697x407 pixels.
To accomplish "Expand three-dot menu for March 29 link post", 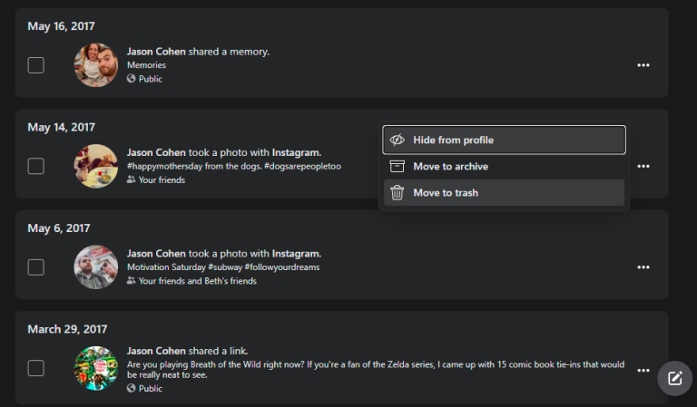I will [x=643, y=370].
